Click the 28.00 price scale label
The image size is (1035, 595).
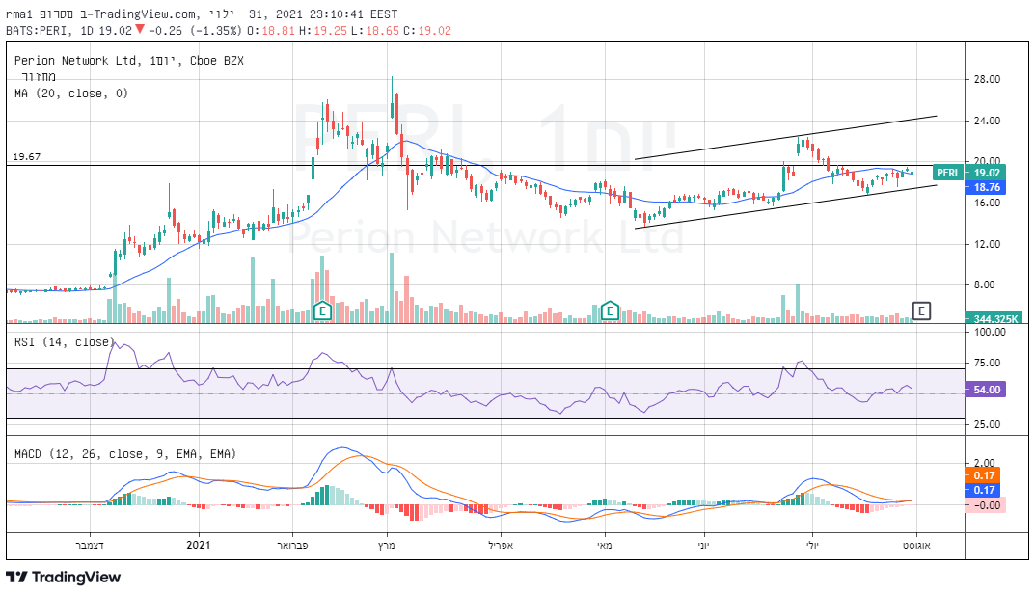(987, 79)
